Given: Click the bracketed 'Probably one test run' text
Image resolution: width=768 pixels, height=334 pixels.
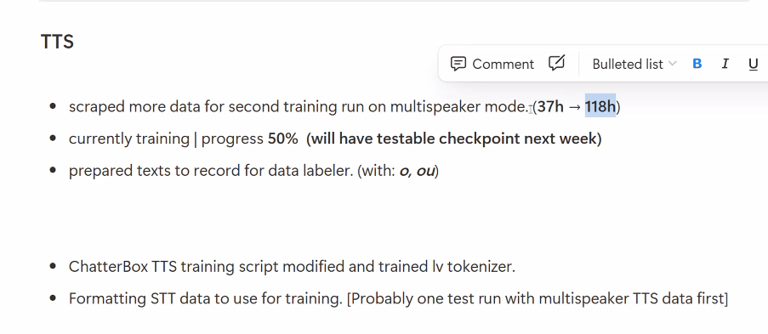Looking at the screenshot, I should (x=538, y=299).
